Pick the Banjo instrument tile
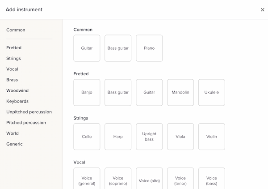The width and height of the screenshot is (268, 189). tap(87, 93)
